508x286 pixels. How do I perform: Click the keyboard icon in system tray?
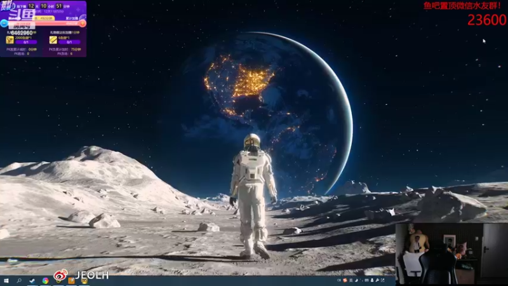367,280
